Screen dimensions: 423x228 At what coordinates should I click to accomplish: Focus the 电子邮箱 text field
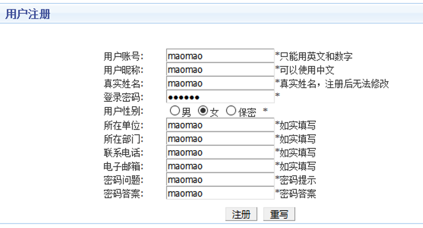(x=220, y=166)
